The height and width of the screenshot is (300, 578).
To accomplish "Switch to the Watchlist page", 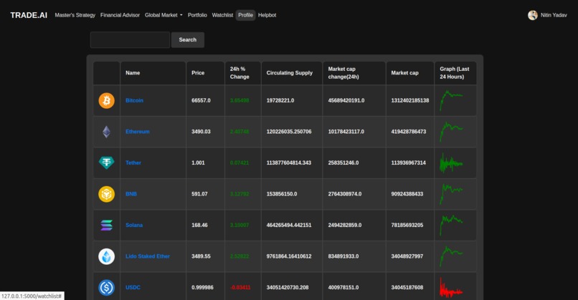I will pos(222,15).
